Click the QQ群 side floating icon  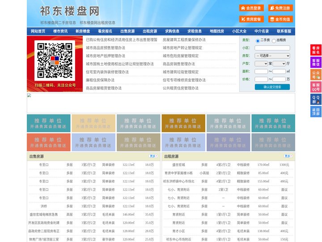[316, 99]
